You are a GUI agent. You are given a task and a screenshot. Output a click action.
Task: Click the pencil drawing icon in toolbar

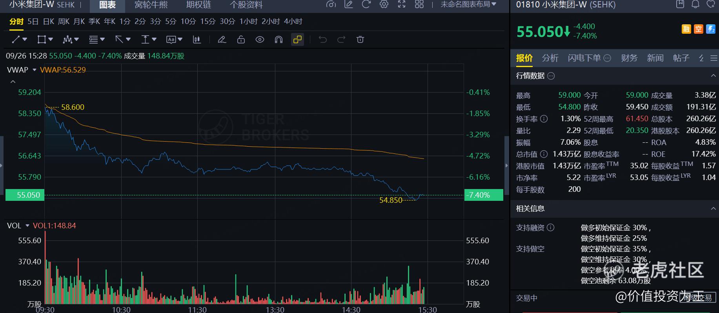coord(222,40)
